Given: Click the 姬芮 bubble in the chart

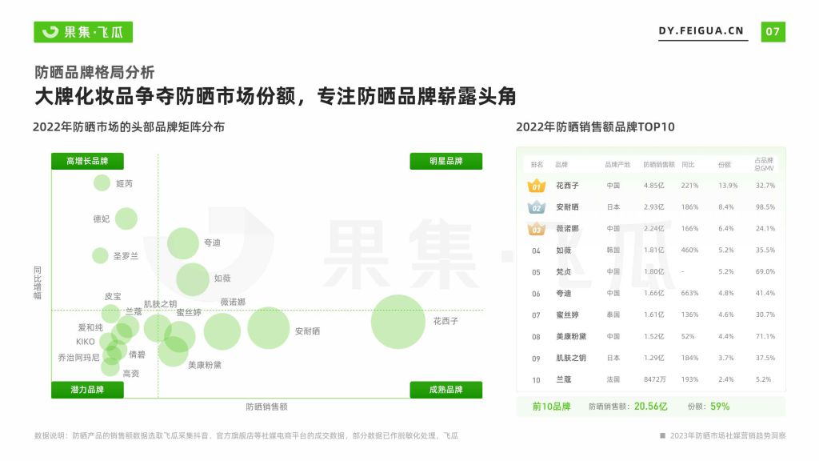Looking at the screenshot, I should (102, 183).
